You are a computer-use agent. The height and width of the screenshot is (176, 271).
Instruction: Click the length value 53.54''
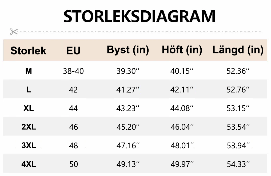click(x=238, y=127)
